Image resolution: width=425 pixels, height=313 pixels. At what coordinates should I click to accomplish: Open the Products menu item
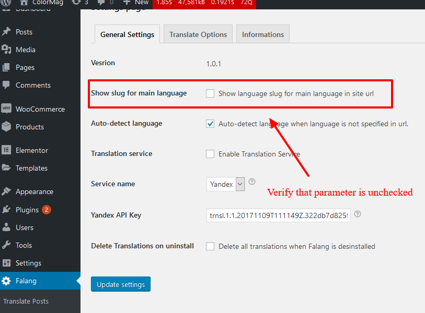pyautogui.click(x=40, y=127)
